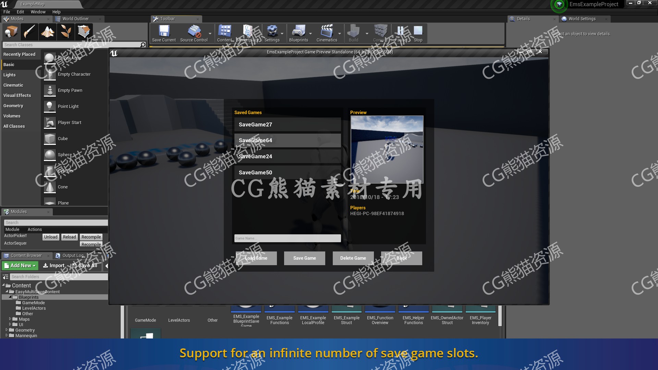Screen dimensions: 658x370
Task: Click Output Log tab
Action: (73, 255)
